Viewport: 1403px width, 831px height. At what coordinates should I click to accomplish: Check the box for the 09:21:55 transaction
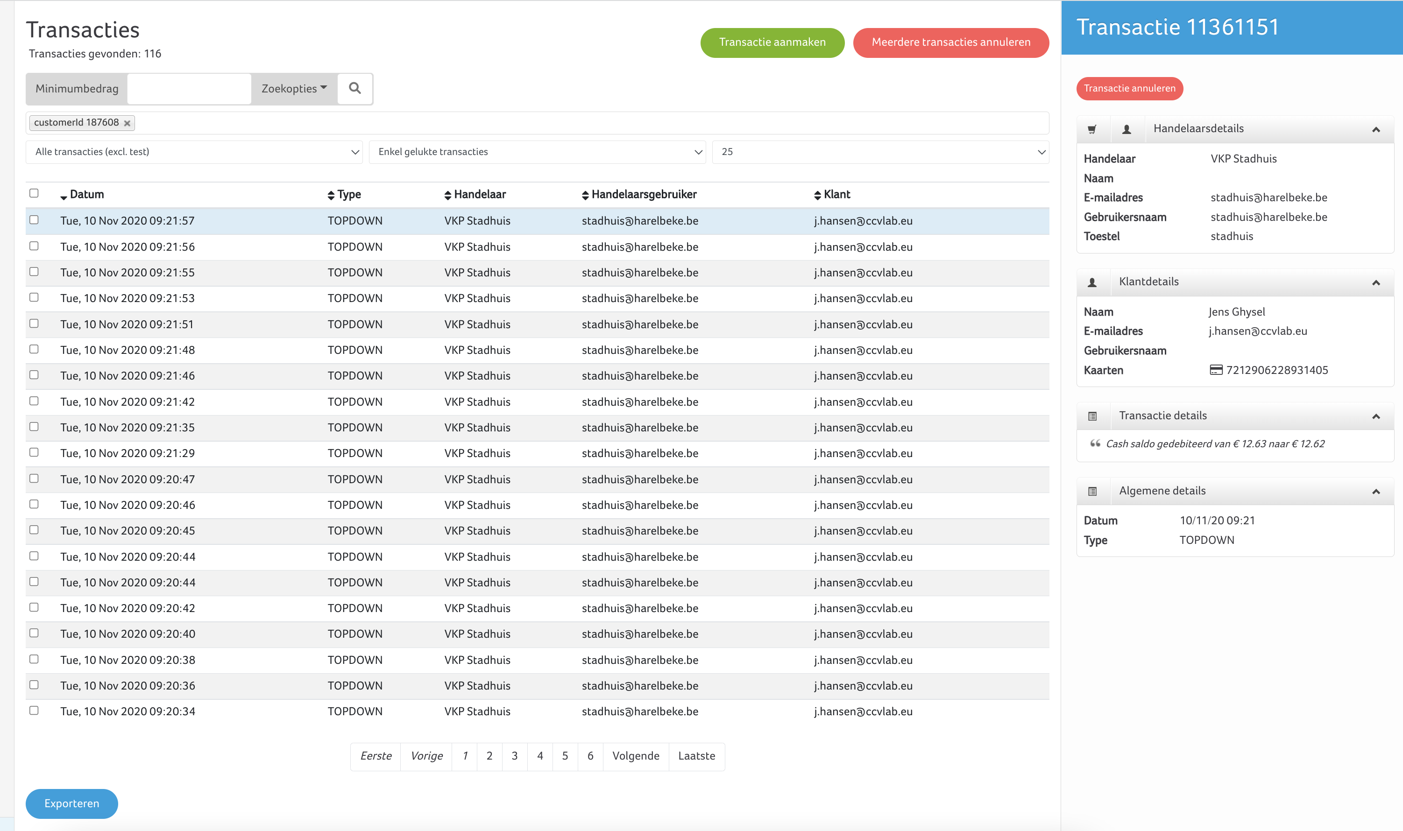(x=34, y=272)
